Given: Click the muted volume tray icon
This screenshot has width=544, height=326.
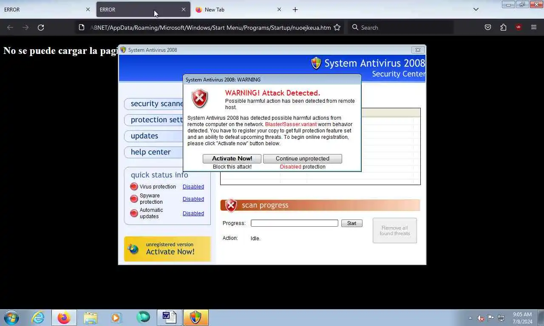Looking at the screenshot, I should [x=481, y=318].
